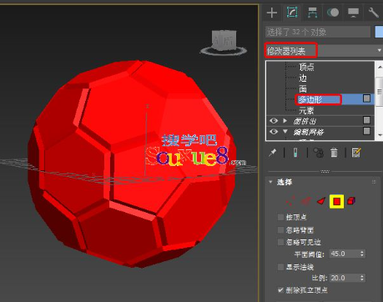This screenshot has width=383, height=302.
Task: Enable the 按顶点 checkbox
Action: [x=280, y=217]
